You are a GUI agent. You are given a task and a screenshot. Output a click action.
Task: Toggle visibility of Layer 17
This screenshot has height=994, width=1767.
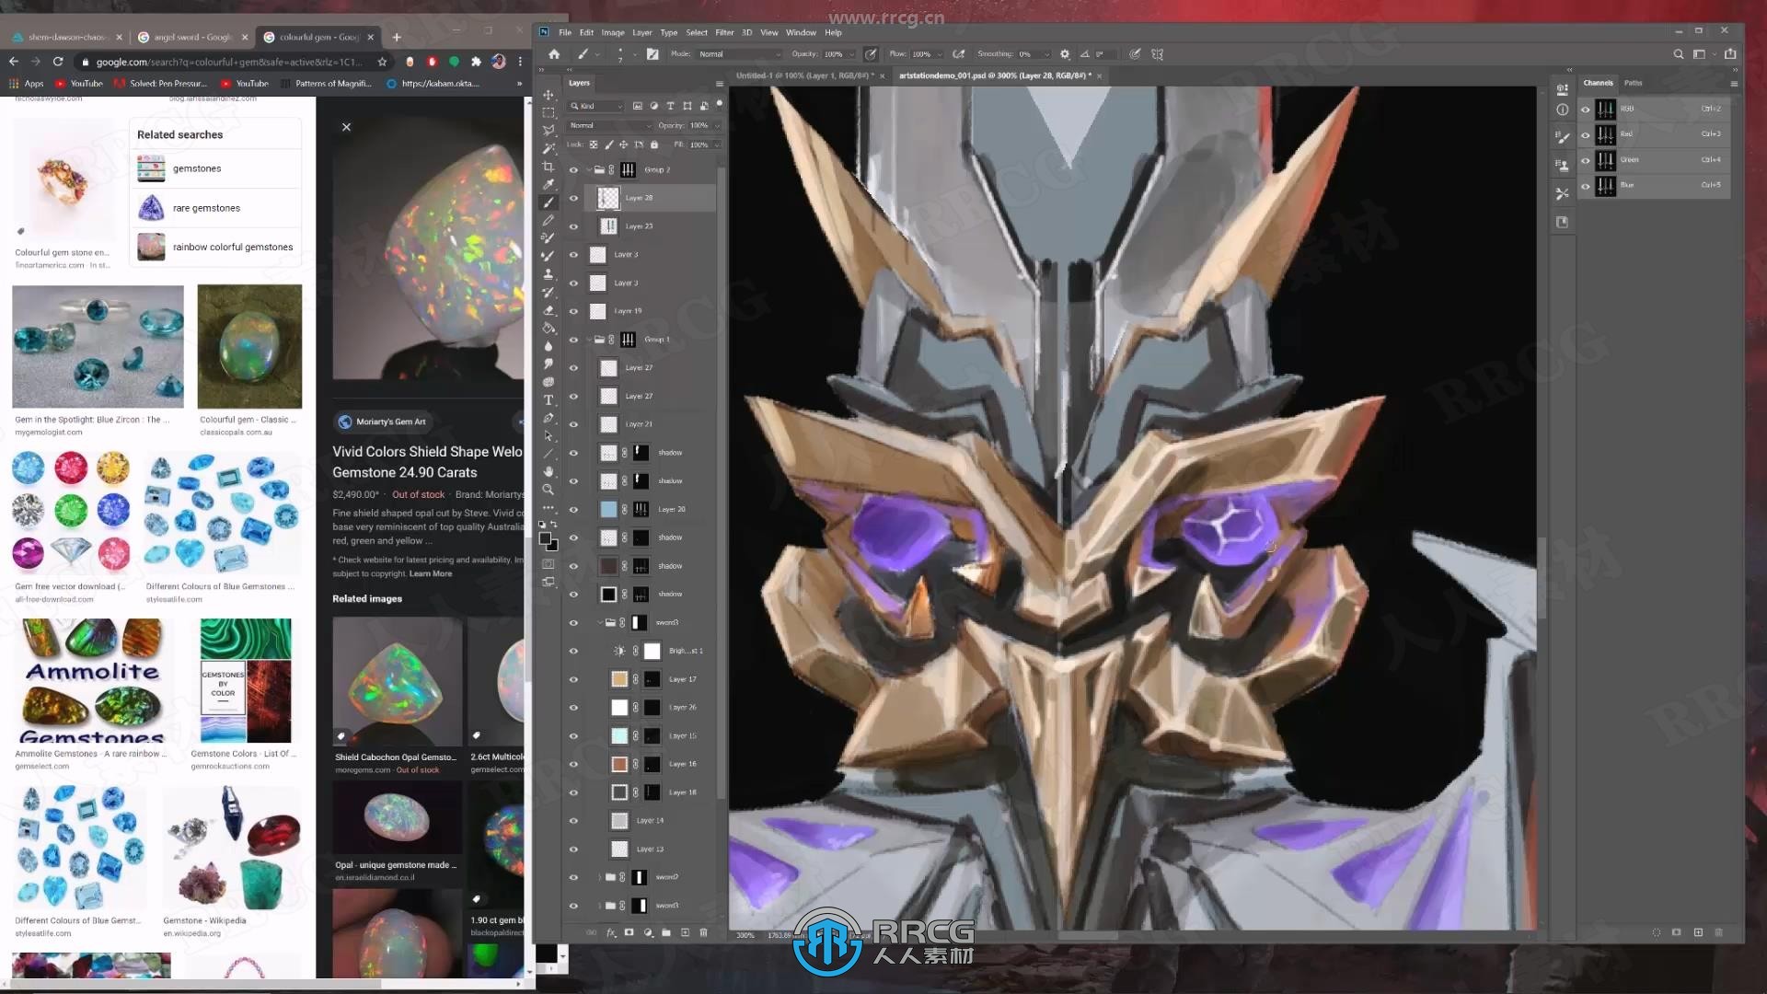pyautogui.click(x=573, y=679)
